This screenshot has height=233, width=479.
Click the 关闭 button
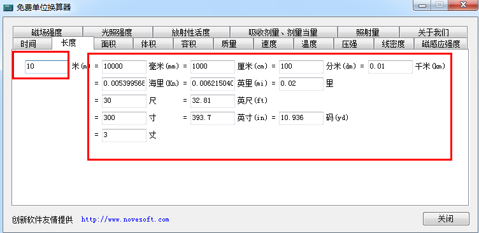tap(446, 218)
